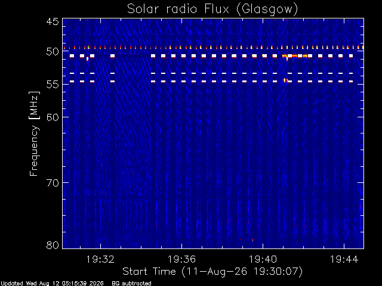Click the Start Time axis title text
The height and width of the screenshot is (286, 382).
212,272
